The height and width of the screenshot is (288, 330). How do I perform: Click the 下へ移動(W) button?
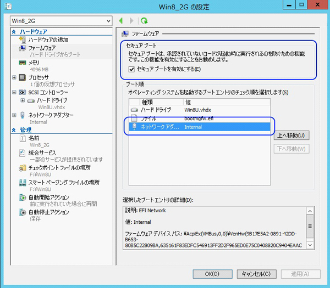click(x=291, y=149)
